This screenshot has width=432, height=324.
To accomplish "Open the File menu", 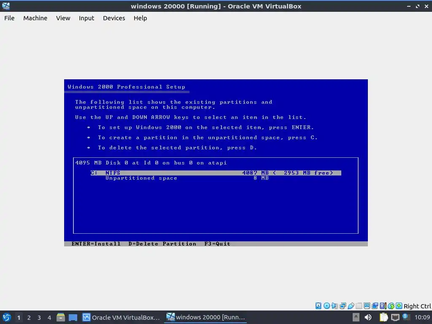I will click(x=9, y=18).
